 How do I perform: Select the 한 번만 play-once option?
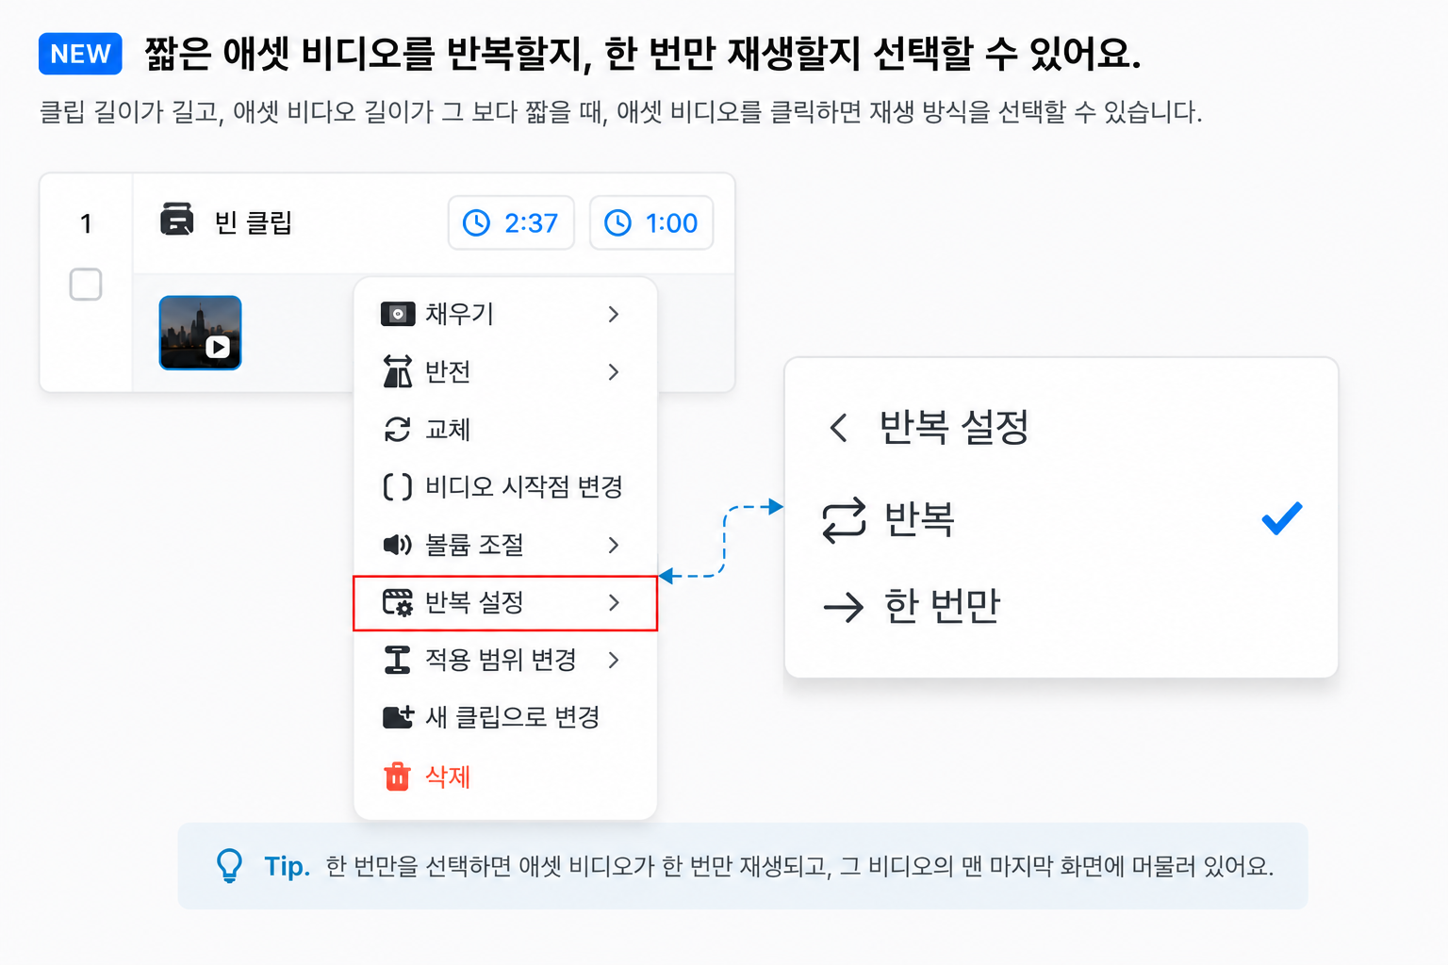click(1061, 606)
